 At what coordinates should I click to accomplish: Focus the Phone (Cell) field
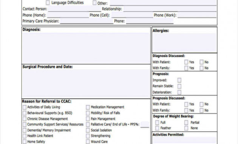coord(132,15)
